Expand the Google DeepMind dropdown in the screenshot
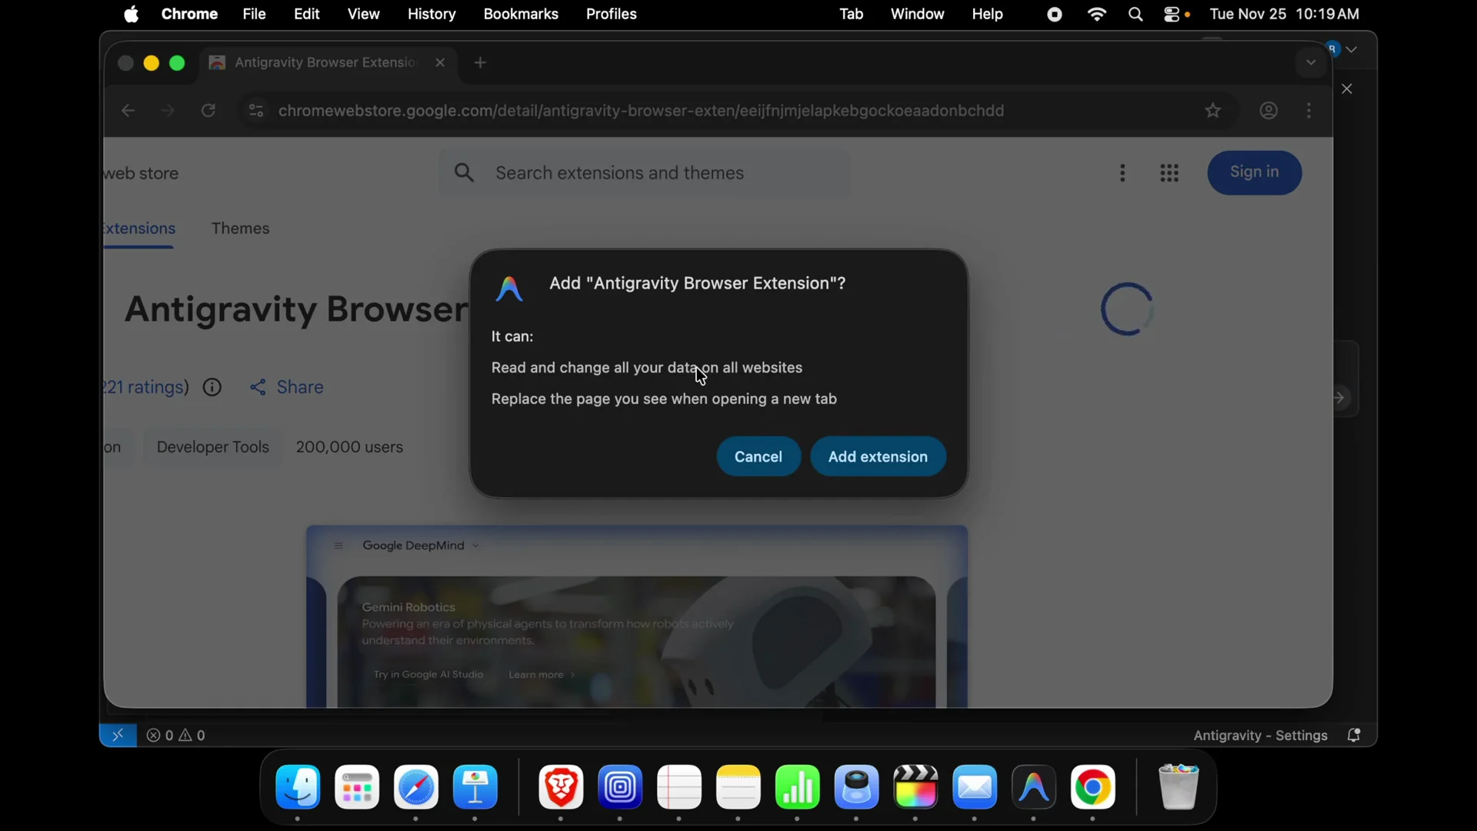Image resolution: width=1477 pixels, height=831 pixels. point(475,545)
